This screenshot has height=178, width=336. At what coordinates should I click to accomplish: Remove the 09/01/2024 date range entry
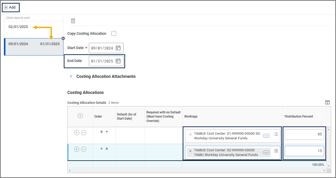pyautogui.click(x=63, y=38)
